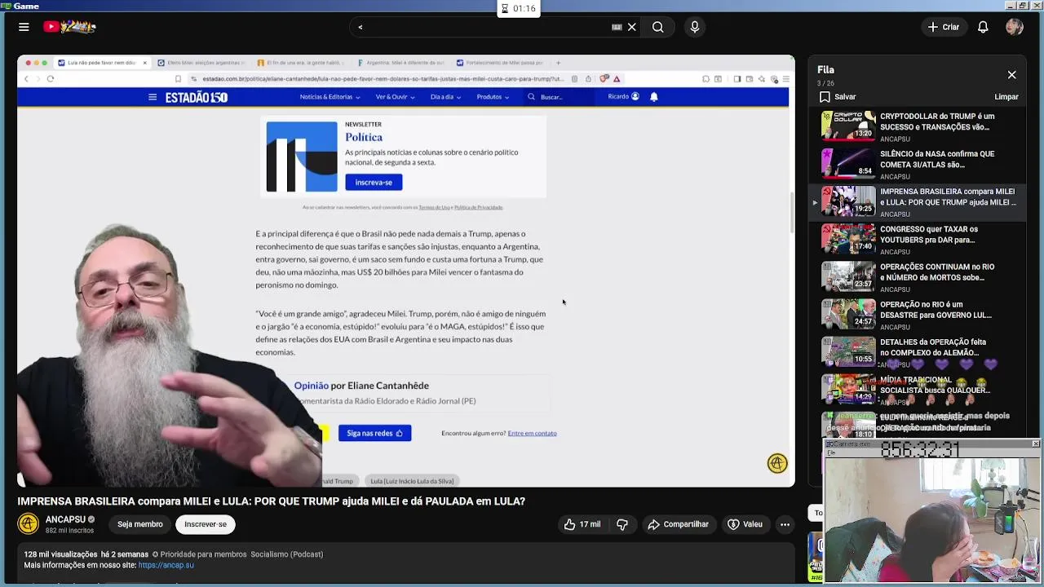Switch to tab Fortalecimento de Milei
Image resolution: width=1044 pixels, height=587 pixels.
(499, 63)
